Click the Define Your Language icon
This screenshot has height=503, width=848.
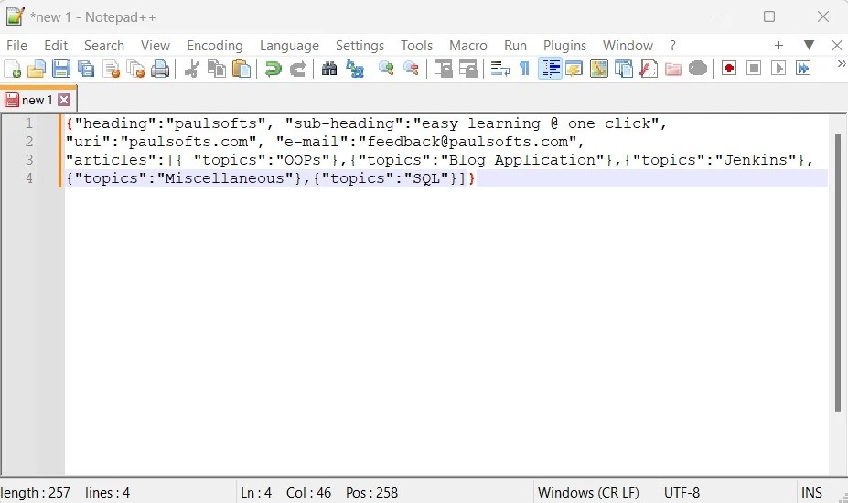(574, 69)
